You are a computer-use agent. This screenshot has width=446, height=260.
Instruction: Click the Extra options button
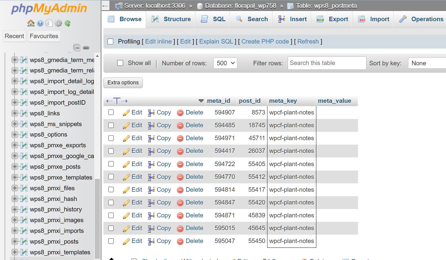[123, 83]
